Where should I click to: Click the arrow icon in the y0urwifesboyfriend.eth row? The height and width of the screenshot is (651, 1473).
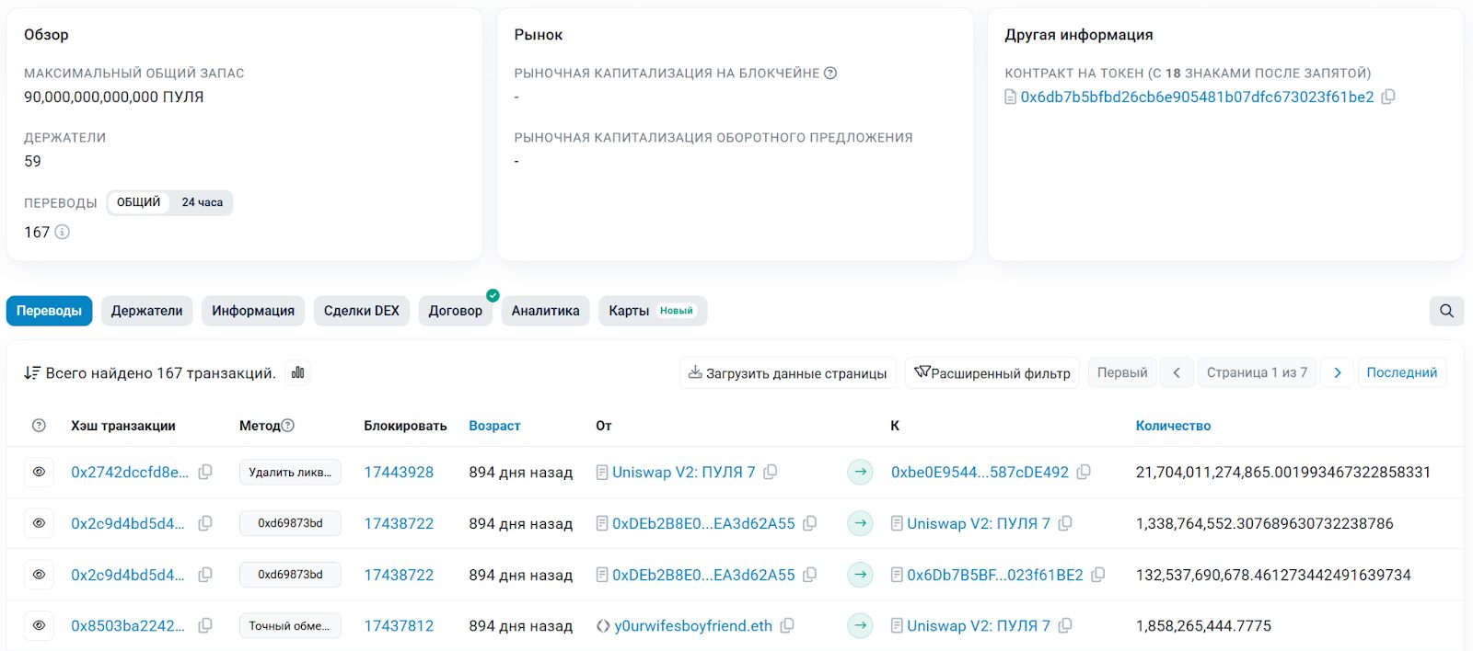860,625
